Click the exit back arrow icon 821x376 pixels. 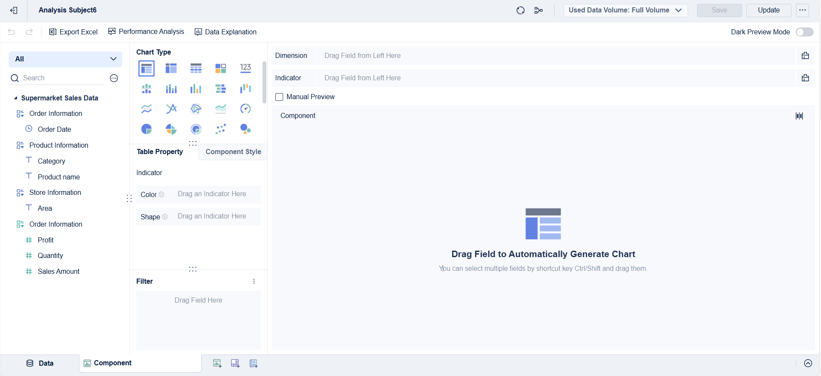pos(14,10)
